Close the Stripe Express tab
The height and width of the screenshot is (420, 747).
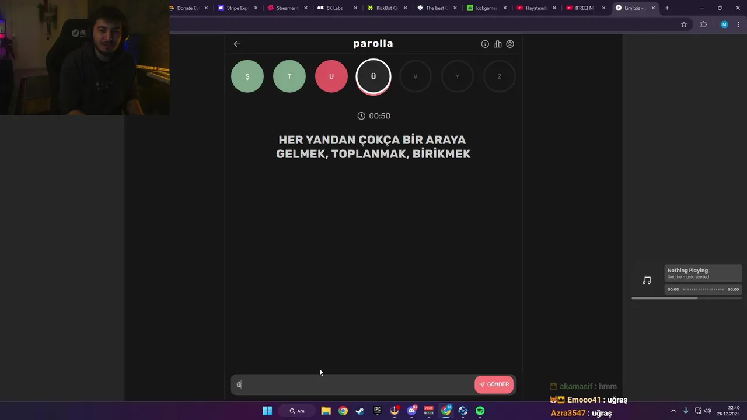point(256,8)
